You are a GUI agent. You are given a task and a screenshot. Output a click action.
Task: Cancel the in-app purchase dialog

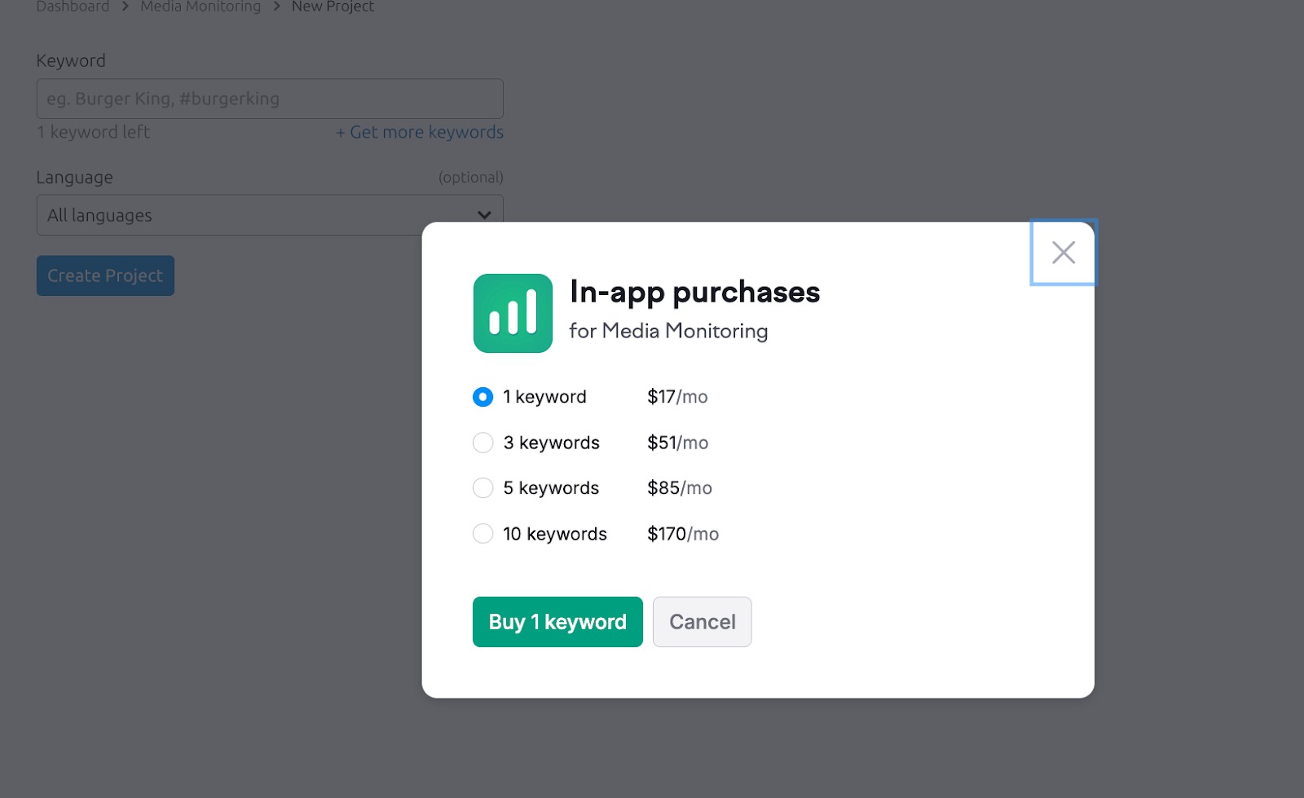click(x=702, y=622)
